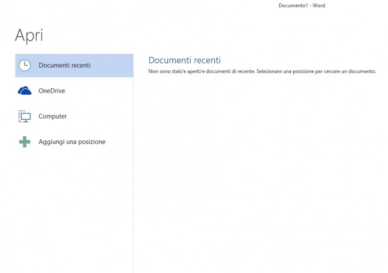
Task: Choose the "Computer" text label
Action: (x=52, y=117)
